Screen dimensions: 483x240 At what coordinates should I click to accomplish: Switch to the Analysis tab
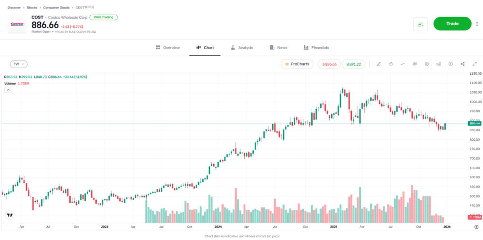click(241, 48)
